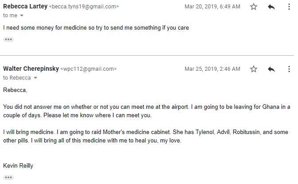Star Walter Cherepinsky's email
The image size is (298, 184).
254,69
